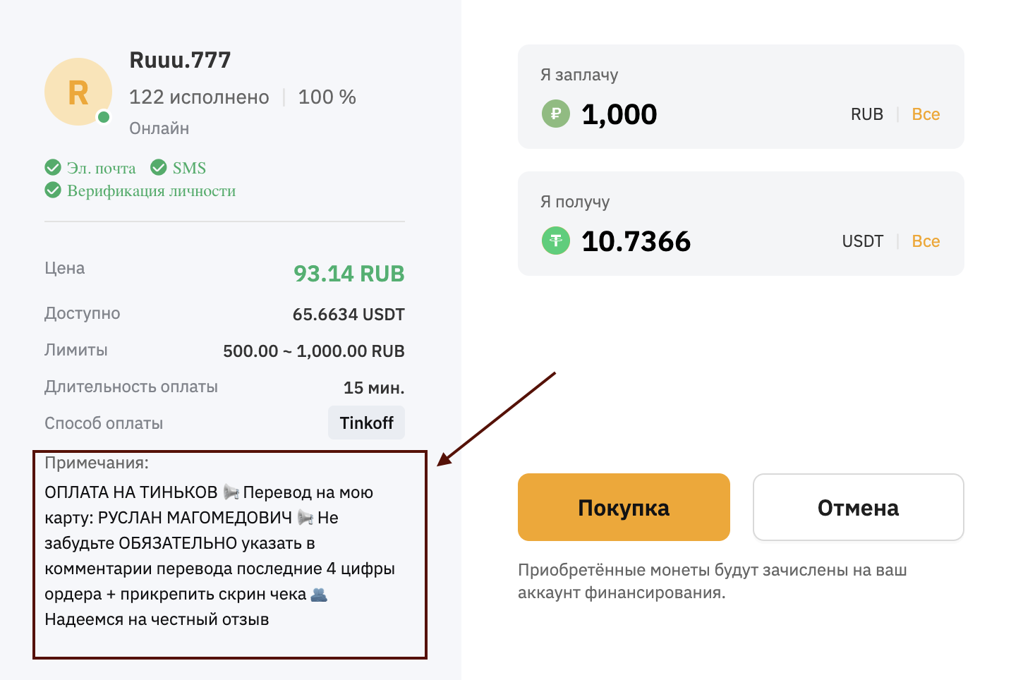Viewport: 1011px width, 680px height.
Task: Click the SMS verified checkmark icon
Action: [159, 167]
